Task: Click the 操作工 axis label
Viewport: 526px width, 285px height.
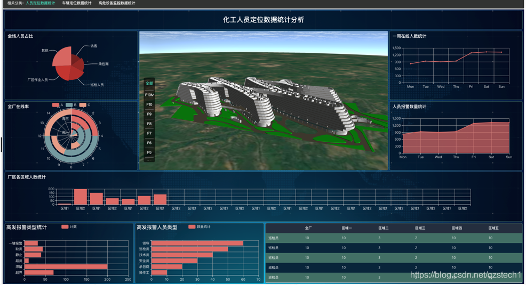Action: [x=144, y=273]
